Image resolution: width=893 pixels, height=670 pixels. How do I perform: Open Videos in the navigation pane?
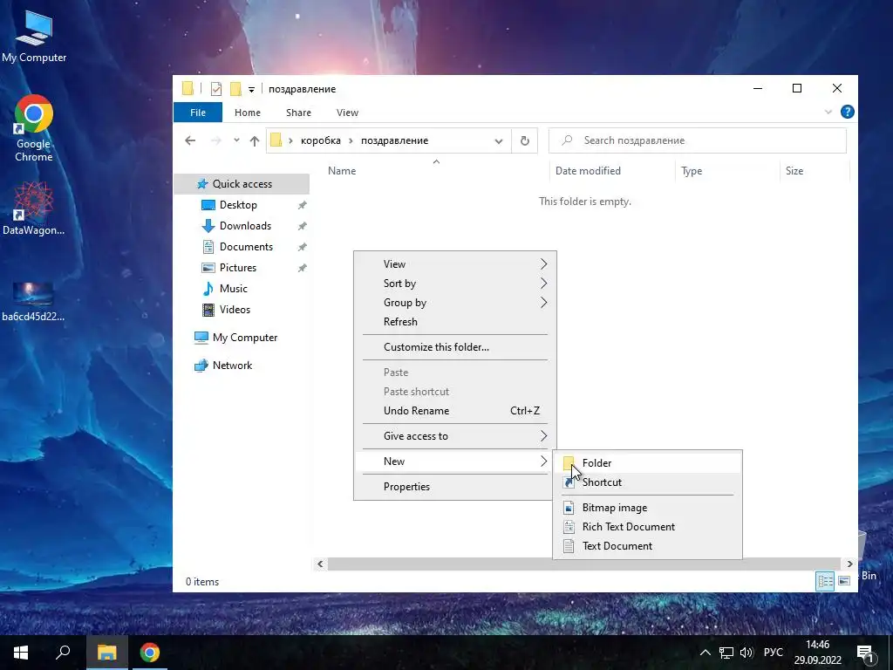[x=235, y=310]
